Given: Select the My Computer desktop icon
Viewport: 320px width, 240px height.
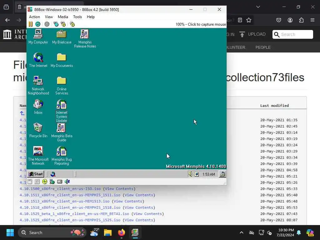Looking at the screenshot, I should click(x=38, y=37).
